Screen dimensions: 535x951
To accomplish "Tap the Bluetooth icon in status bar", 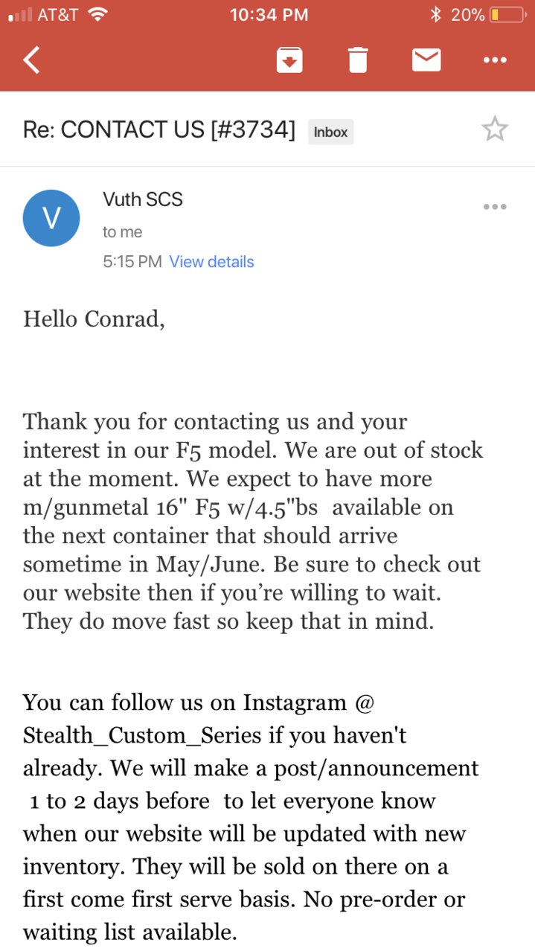I will tap(436, 14).
